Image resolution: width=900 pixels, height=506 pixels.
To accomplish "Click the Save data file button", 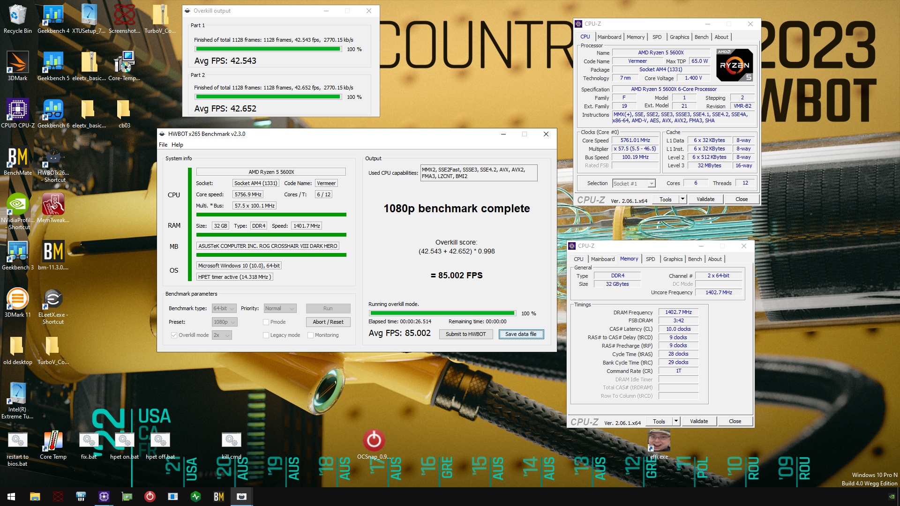I will 521,334.
